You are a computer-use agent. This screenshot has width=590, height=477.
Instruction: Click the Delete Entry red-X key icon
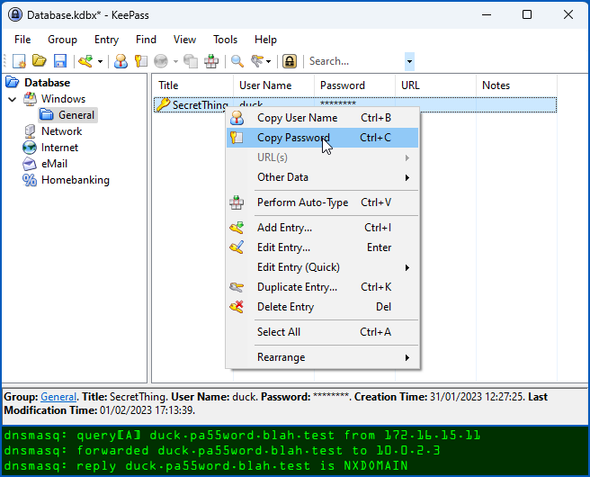point(237,307)
